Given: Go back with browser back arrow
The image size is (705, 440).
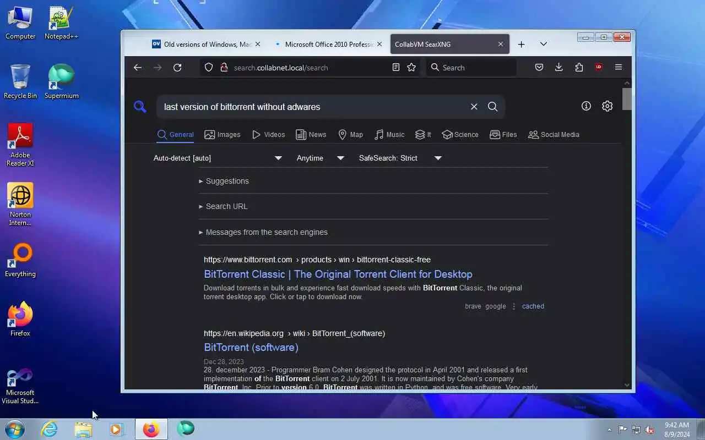Looking at the screenshot, I should tap(138, 68).
